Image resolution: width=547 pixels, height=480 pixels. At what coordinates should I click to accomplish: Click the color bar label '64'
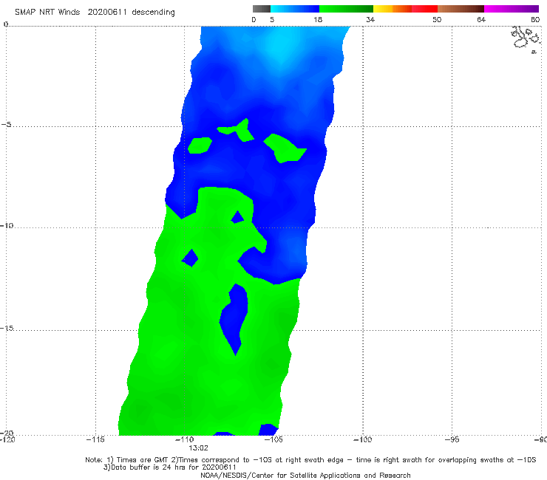pos(481,20)
